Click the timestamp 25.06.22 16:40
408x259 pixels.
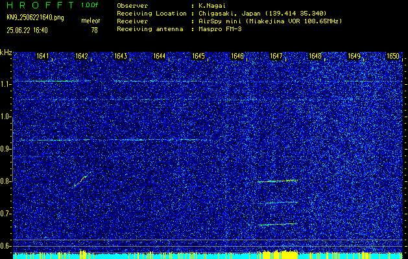(x=27, y=30)
